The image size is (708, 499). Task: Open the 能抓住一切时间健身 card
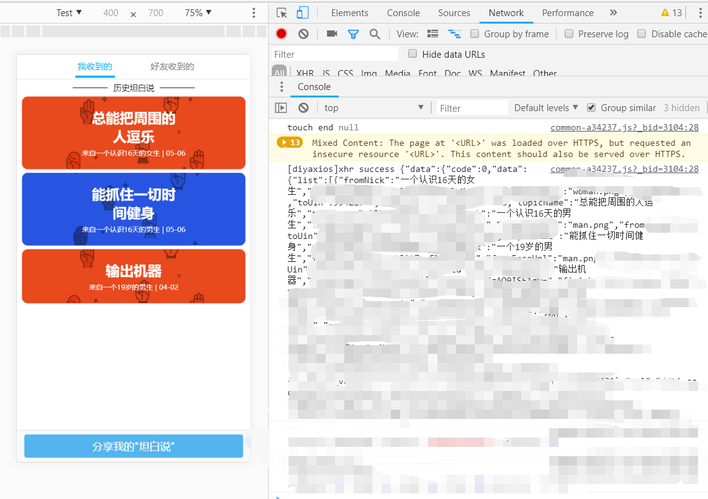click(x=133, y=209)
